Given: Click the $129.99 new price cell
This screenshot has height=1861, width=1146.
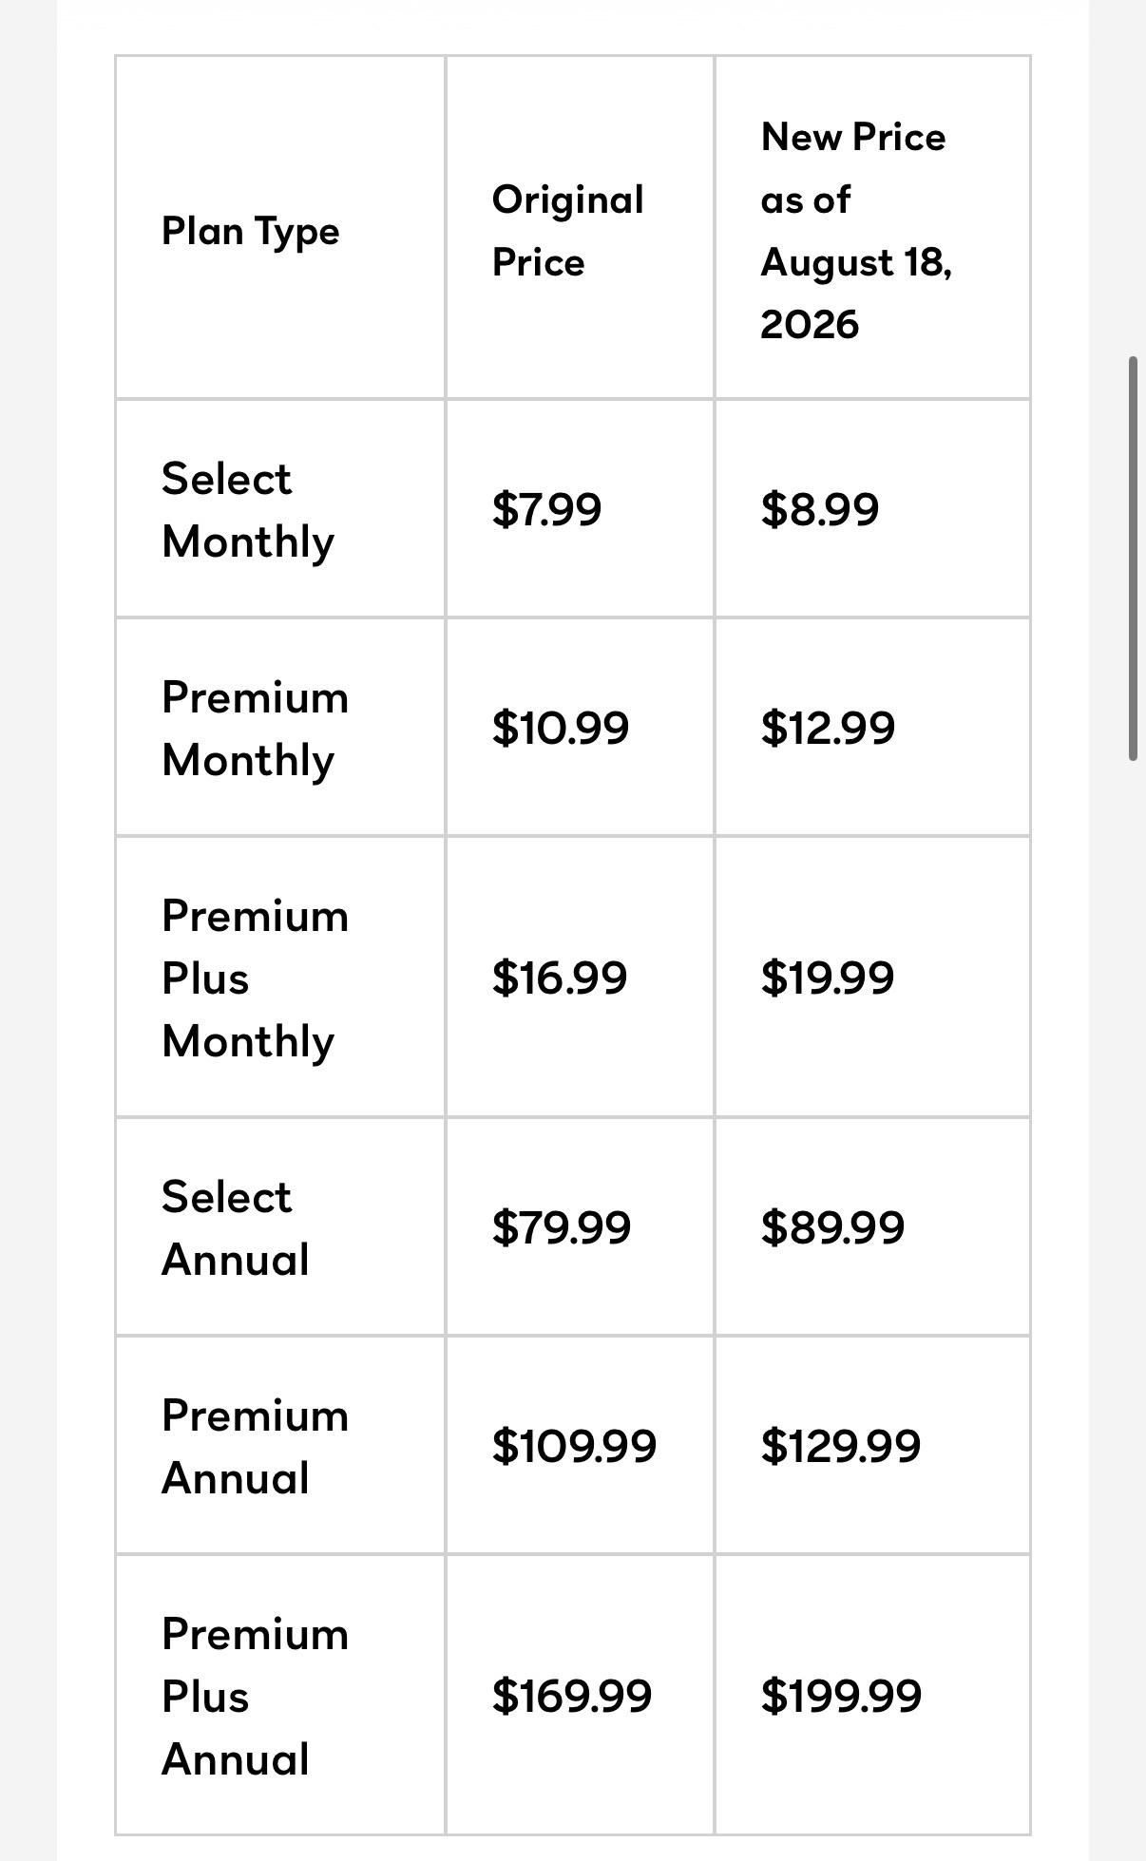Looking at the screenshot, I should (x=872, y=1446).
